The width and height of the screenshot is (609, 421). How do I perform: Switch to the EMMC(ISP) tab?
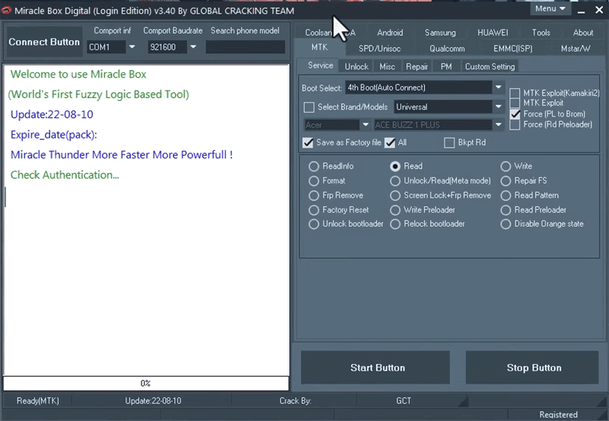click(x=512, y=49)
